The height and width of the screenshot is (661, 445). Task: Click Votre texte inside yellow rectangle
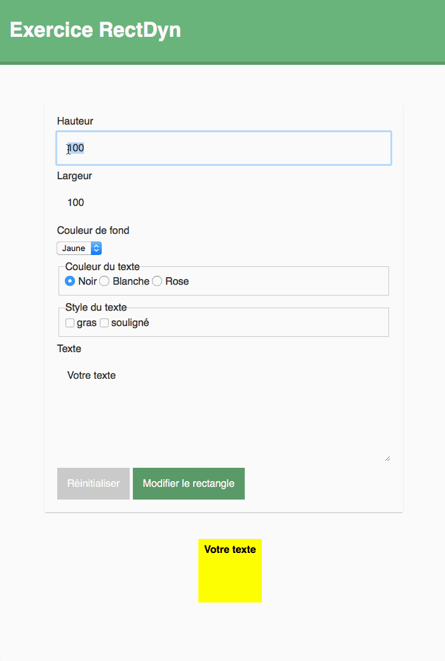(230, 549)
